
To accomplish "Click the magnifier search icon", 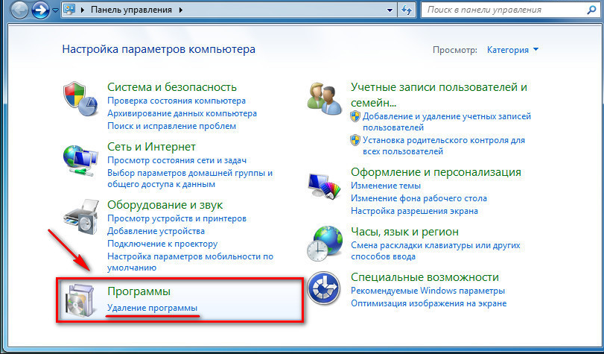I will click(591, 10).
